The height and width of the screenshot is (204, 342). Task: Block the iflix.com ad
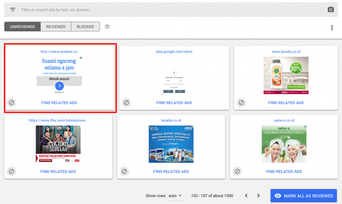[x=12, y=171]
